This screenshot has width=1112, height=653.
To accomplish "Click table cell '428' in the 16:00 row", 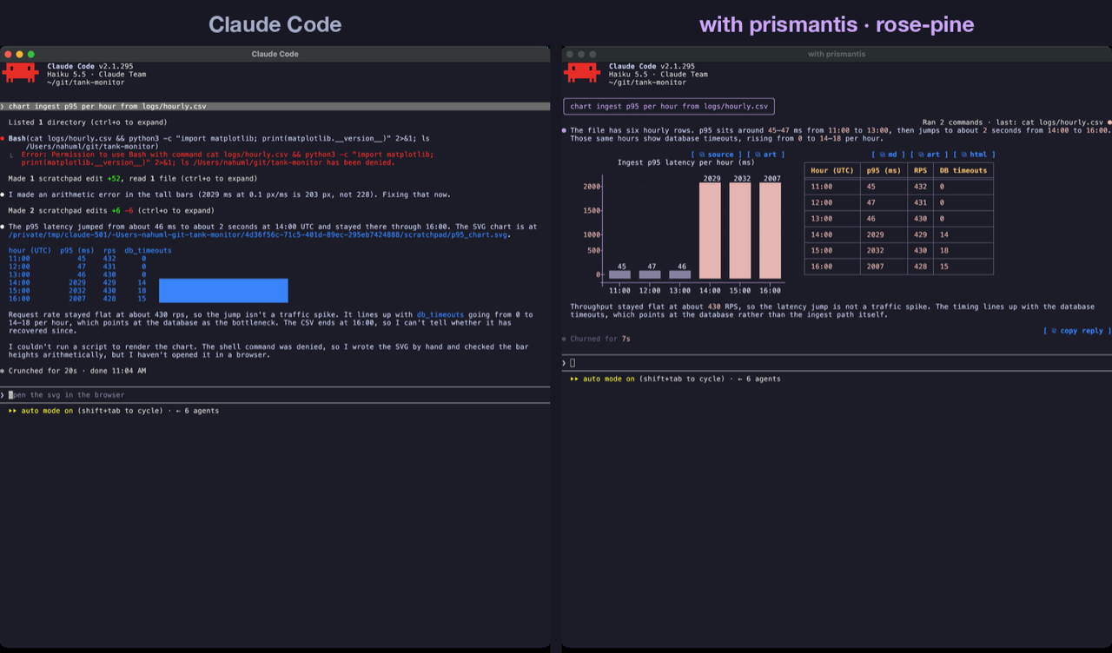I will click(x=920, y=267).
